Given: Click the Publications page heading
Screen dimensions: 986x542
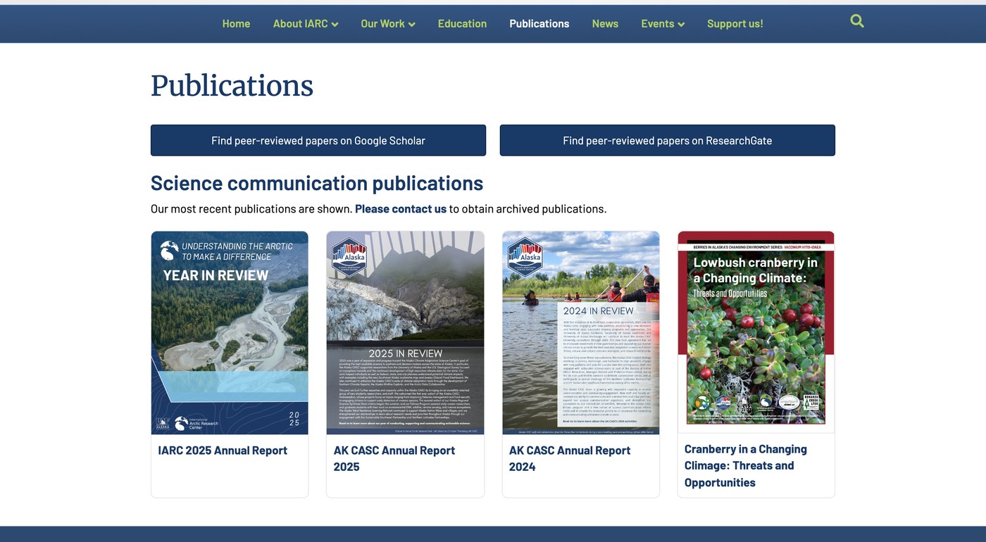Looking at the screenshot, I should coord(232,86).
